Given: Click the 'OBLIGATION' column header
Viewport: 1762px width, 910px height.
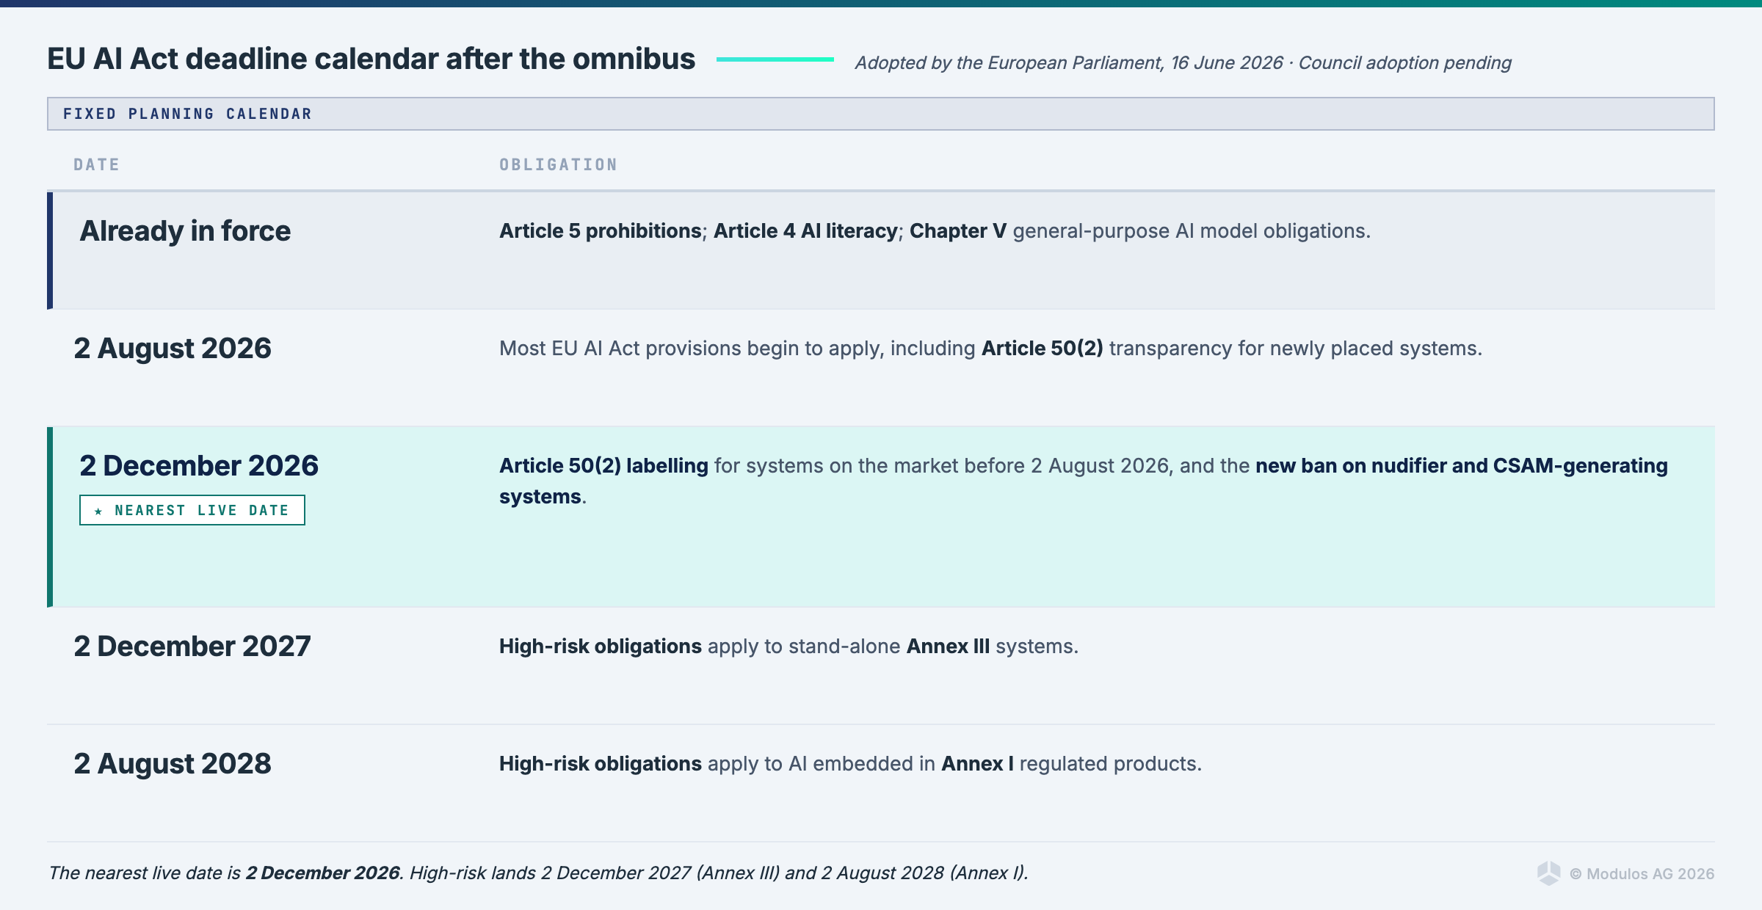Looking at the screenshot, I should (x=559, y=164).
